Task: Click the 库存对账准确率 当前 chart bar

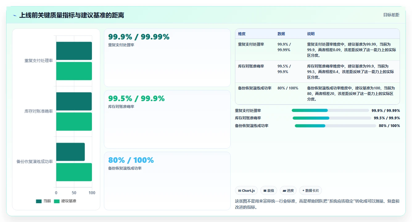Action: click(74, 101)
